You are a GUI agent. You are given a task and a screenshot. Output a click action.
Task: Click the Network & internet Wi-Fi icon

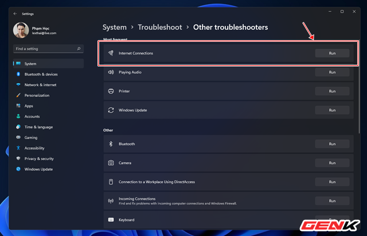[18, 85]
